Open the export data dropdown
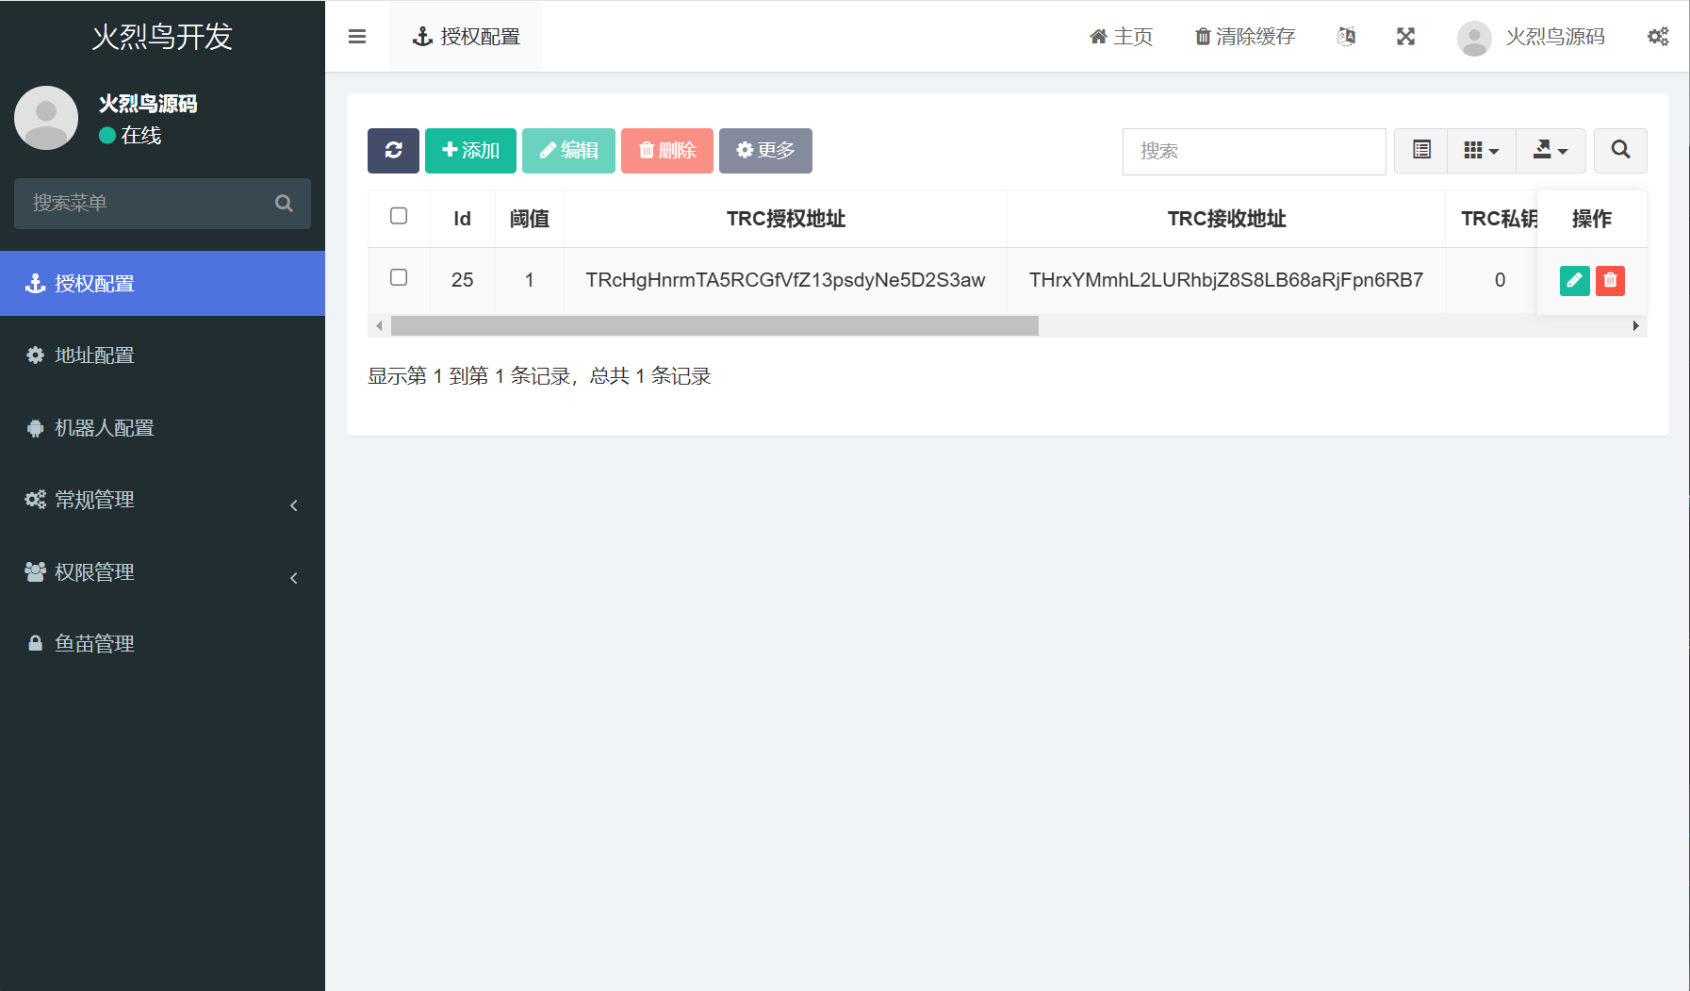 click(x=1551, y=151)
